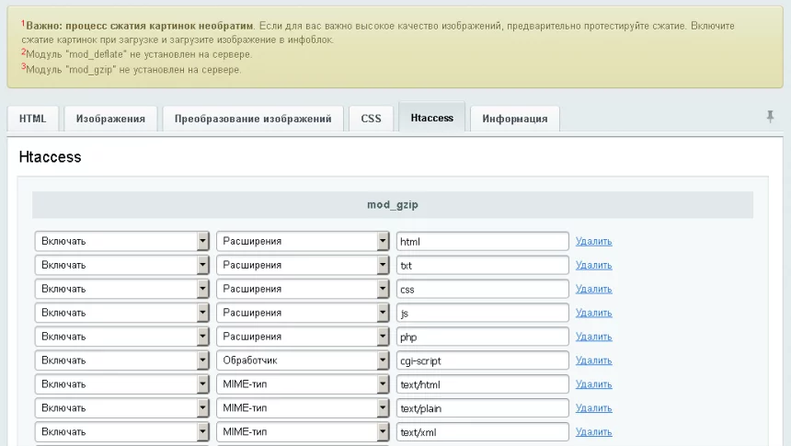
Task: Click Удалить link for html row
Action: coord(593,241)
